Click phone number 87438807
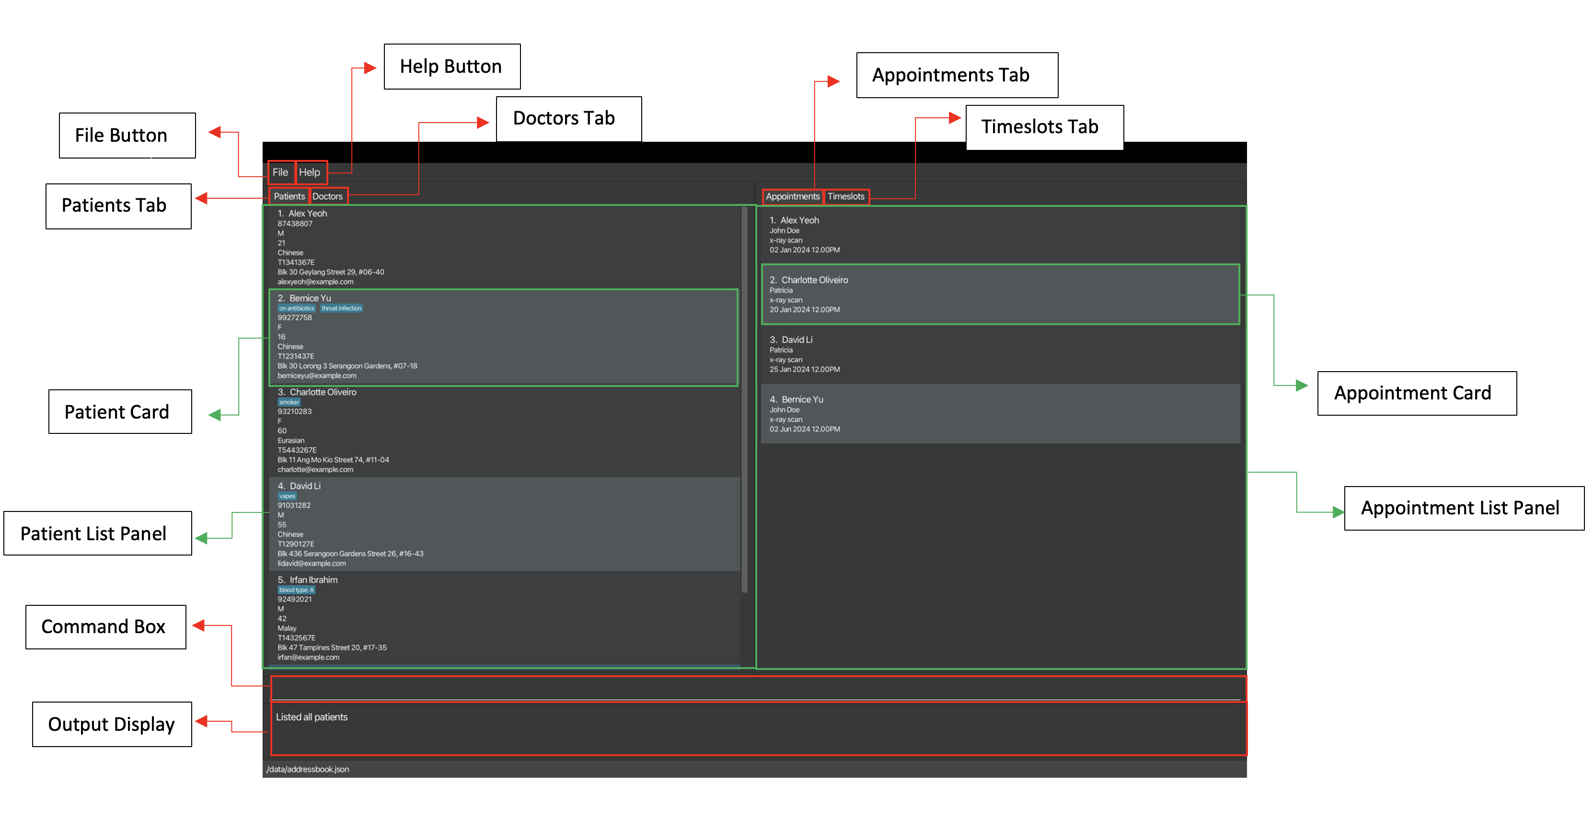 (295, 224)
